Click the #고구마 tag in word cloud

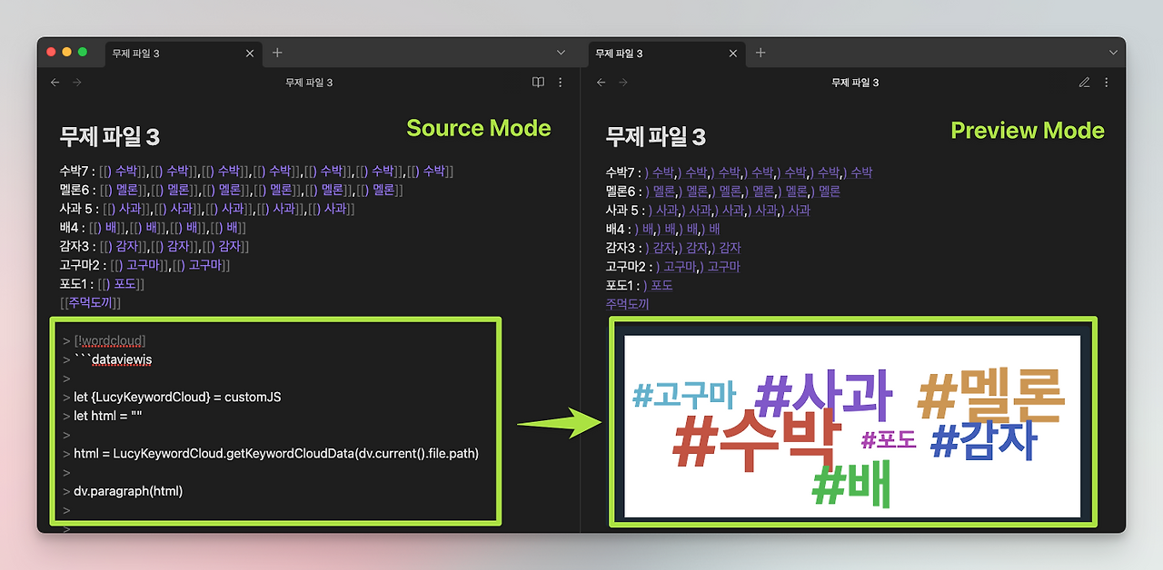pyautogui.click(x=684, y=396)
